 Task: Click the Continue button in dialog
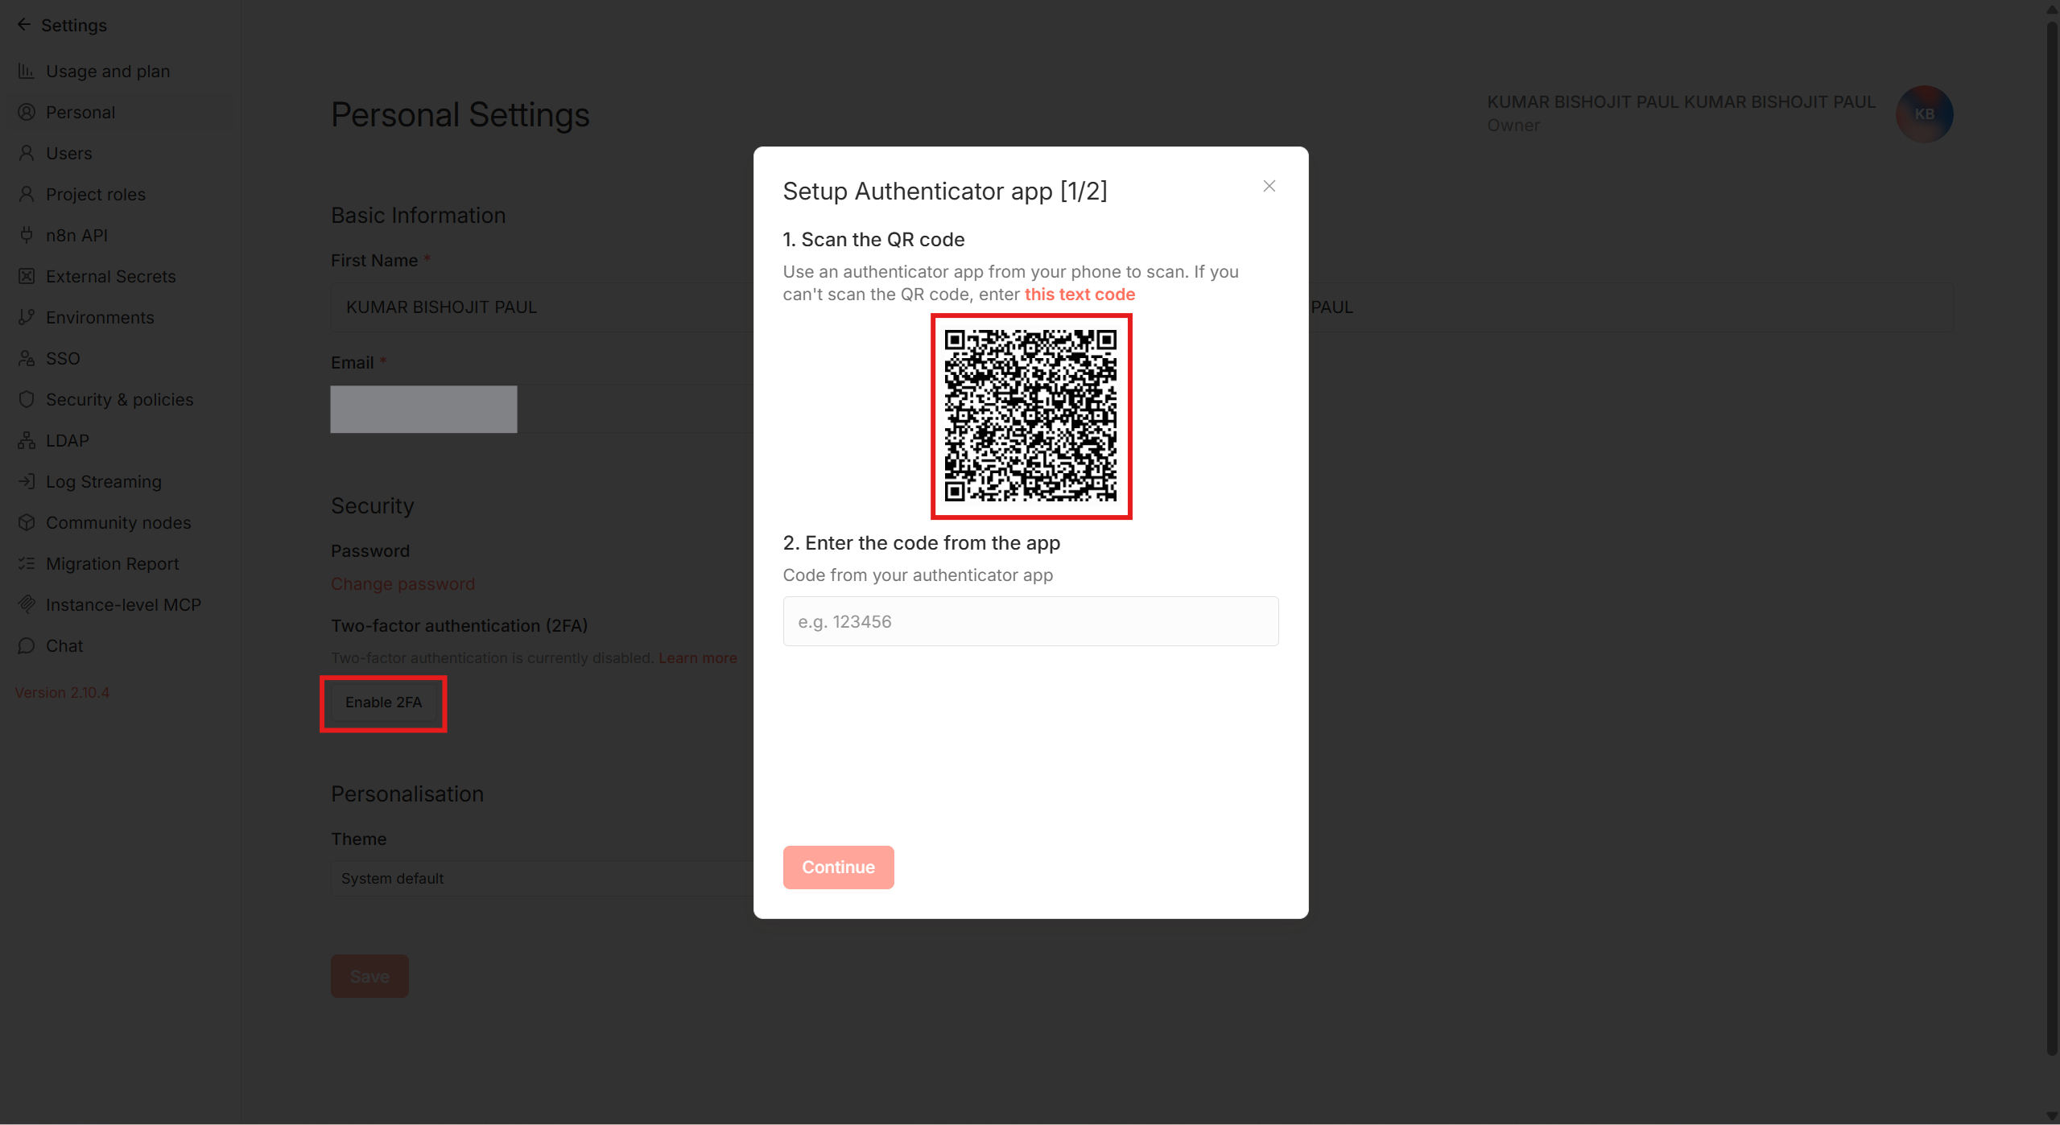click(838, 867)
